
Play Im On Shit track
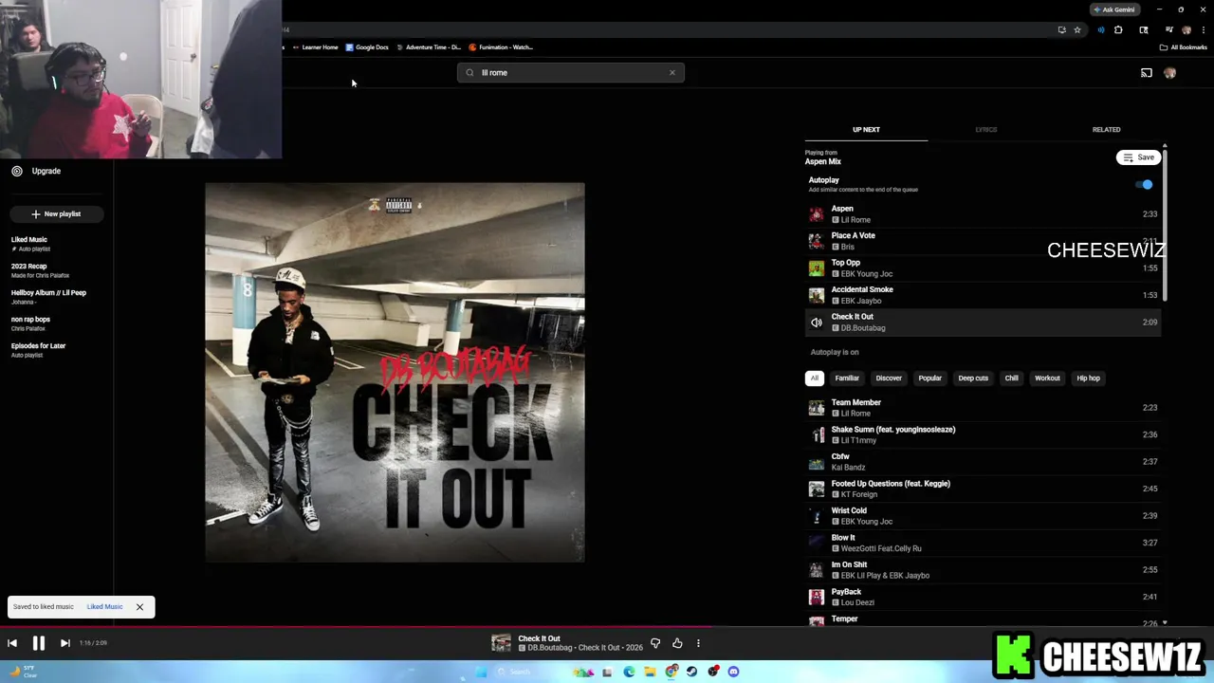[x=983, y=570]
